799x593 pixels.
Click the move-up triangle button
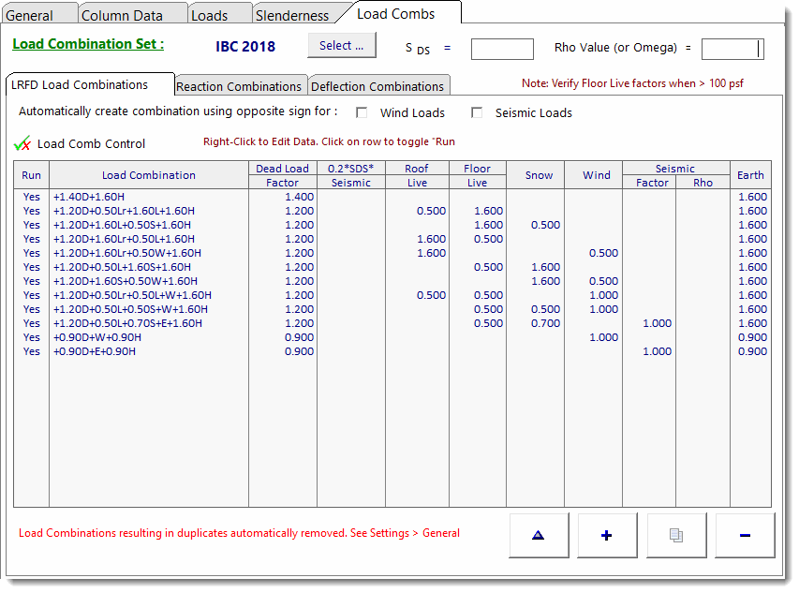click(538, 535)
